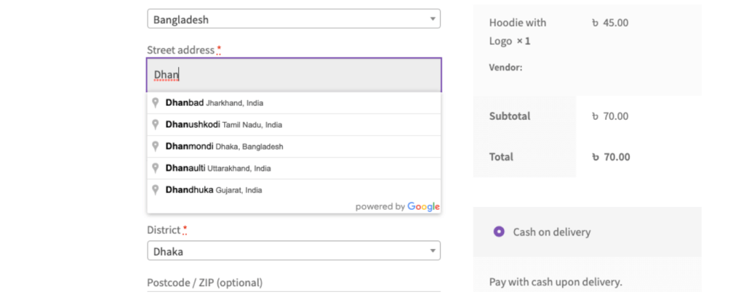Click the pin icon beside Dhanushkodi suggestion
Screen dimensions: 733x297
(x=155, y=124)
